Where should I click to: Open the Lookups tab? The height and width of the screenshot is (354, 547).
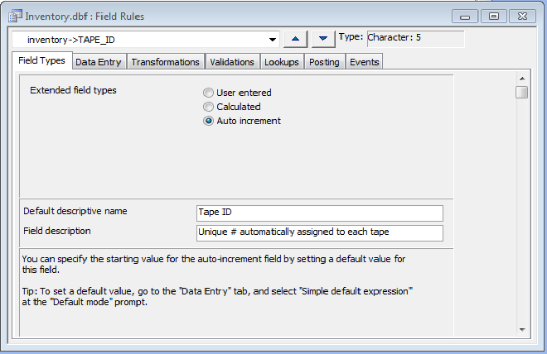click(x=282, y=62)
